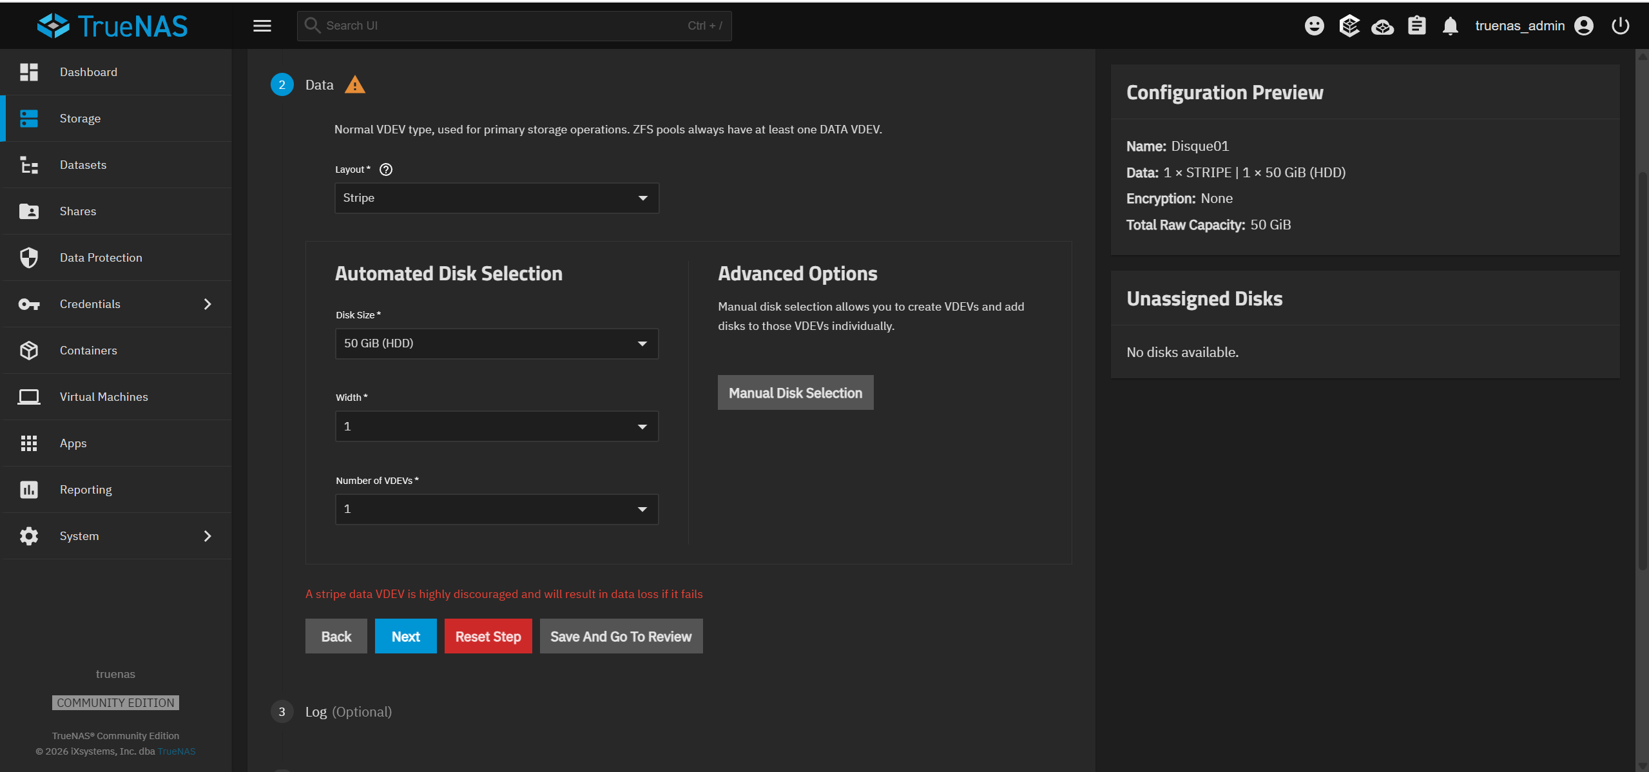Click the COMMUNITY EDITION badge

pyautogui.click(x=115, y=703)
